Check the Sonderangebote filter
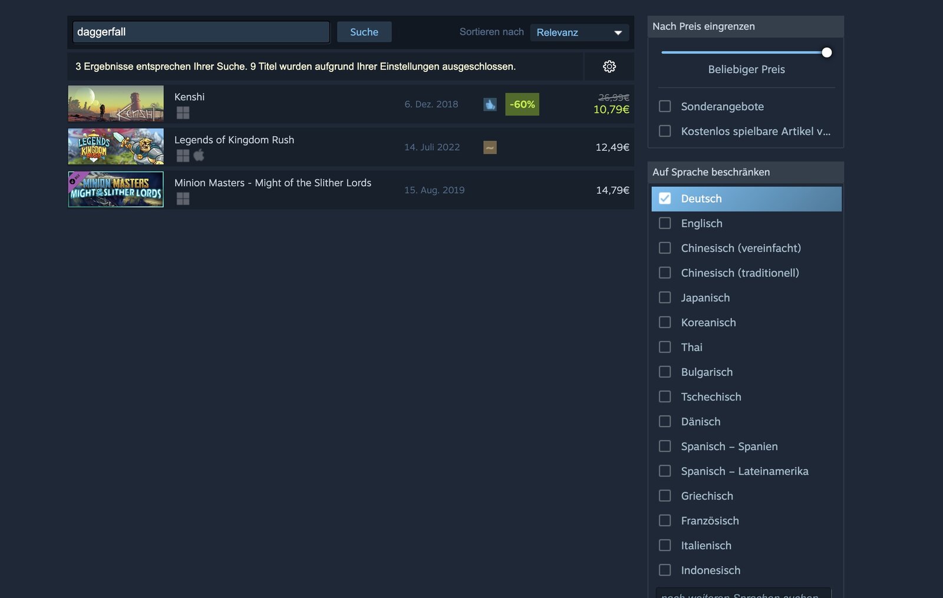 [x=665, y=106]
